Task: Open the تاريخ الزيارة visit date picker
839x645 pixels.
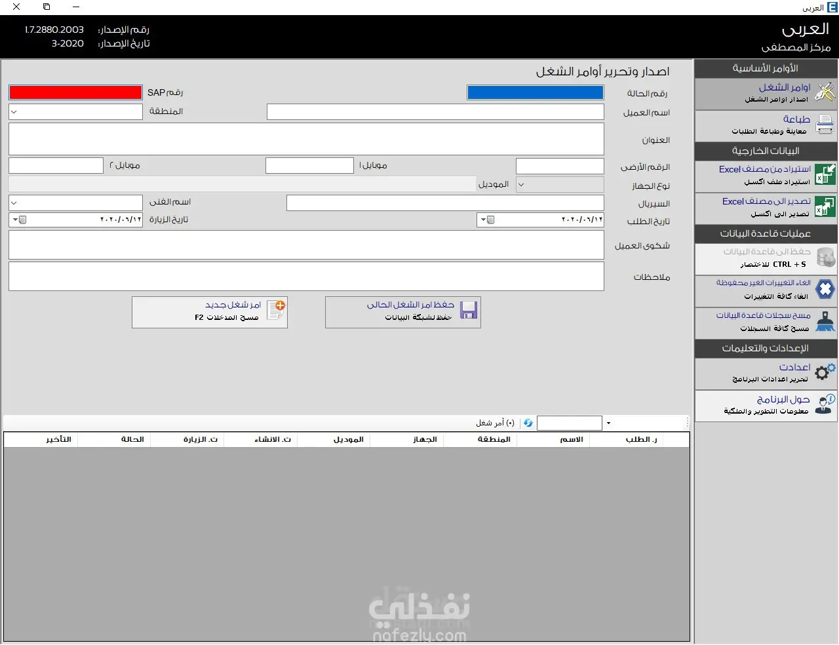Action: pos(18,220)
